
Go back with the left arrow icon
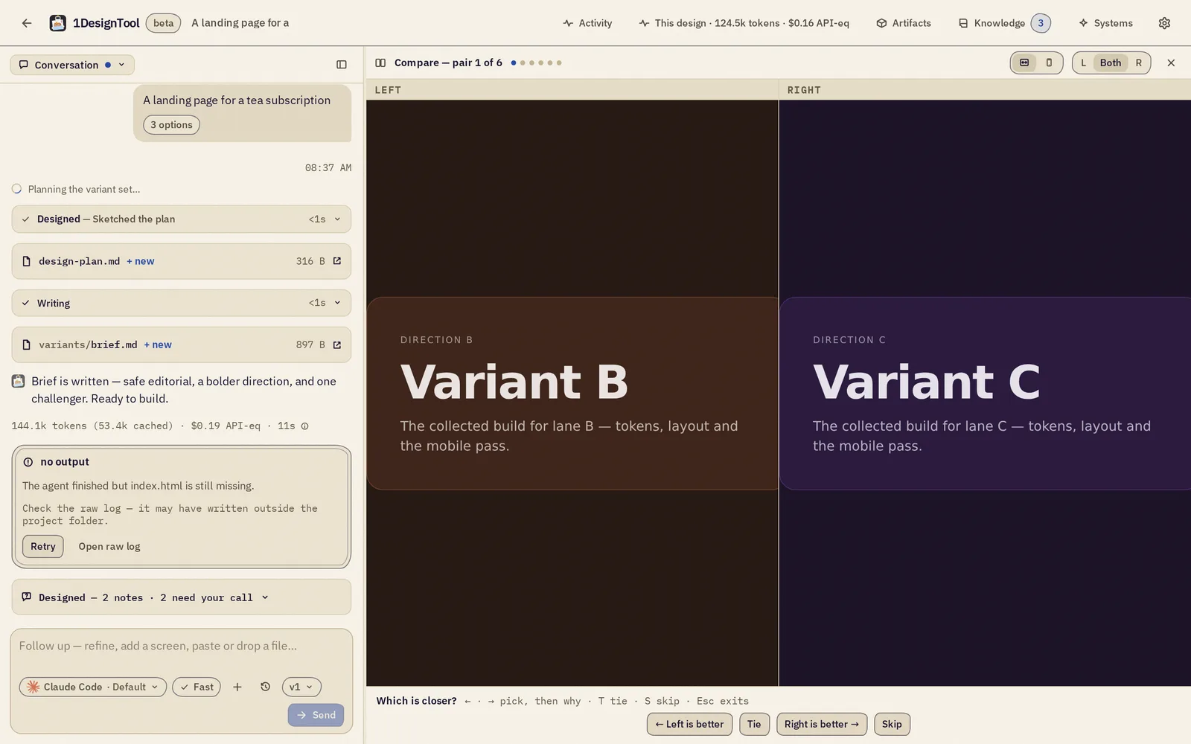coord(27,23)
